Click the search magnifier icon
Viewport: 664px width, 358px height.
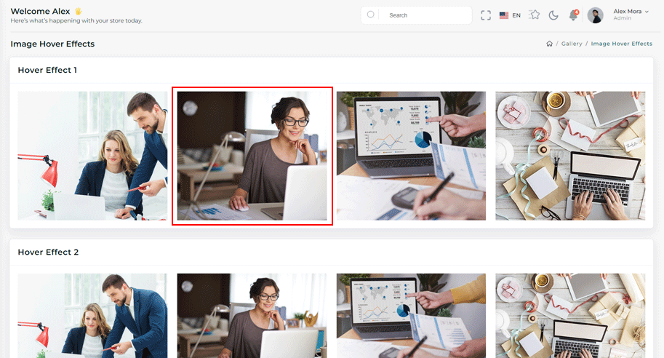(x=371, y=15)
